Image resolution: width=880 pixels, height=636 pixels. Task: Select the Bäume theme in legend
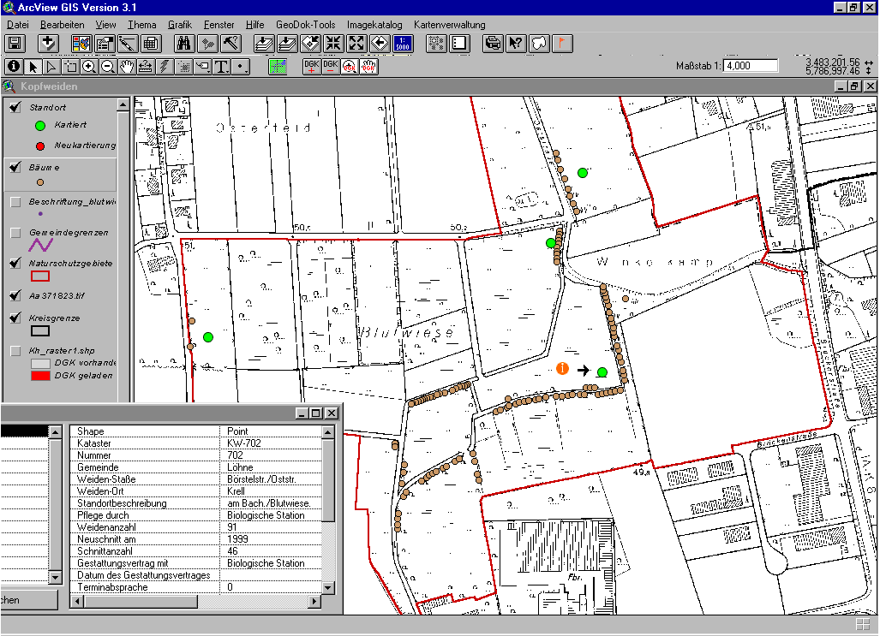(x=45, y=168)
